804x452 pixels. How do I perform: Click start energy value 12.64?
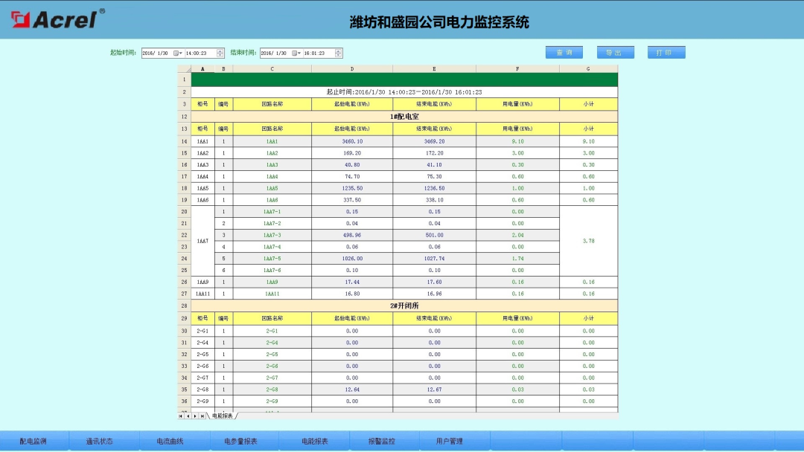click(351, 390)
